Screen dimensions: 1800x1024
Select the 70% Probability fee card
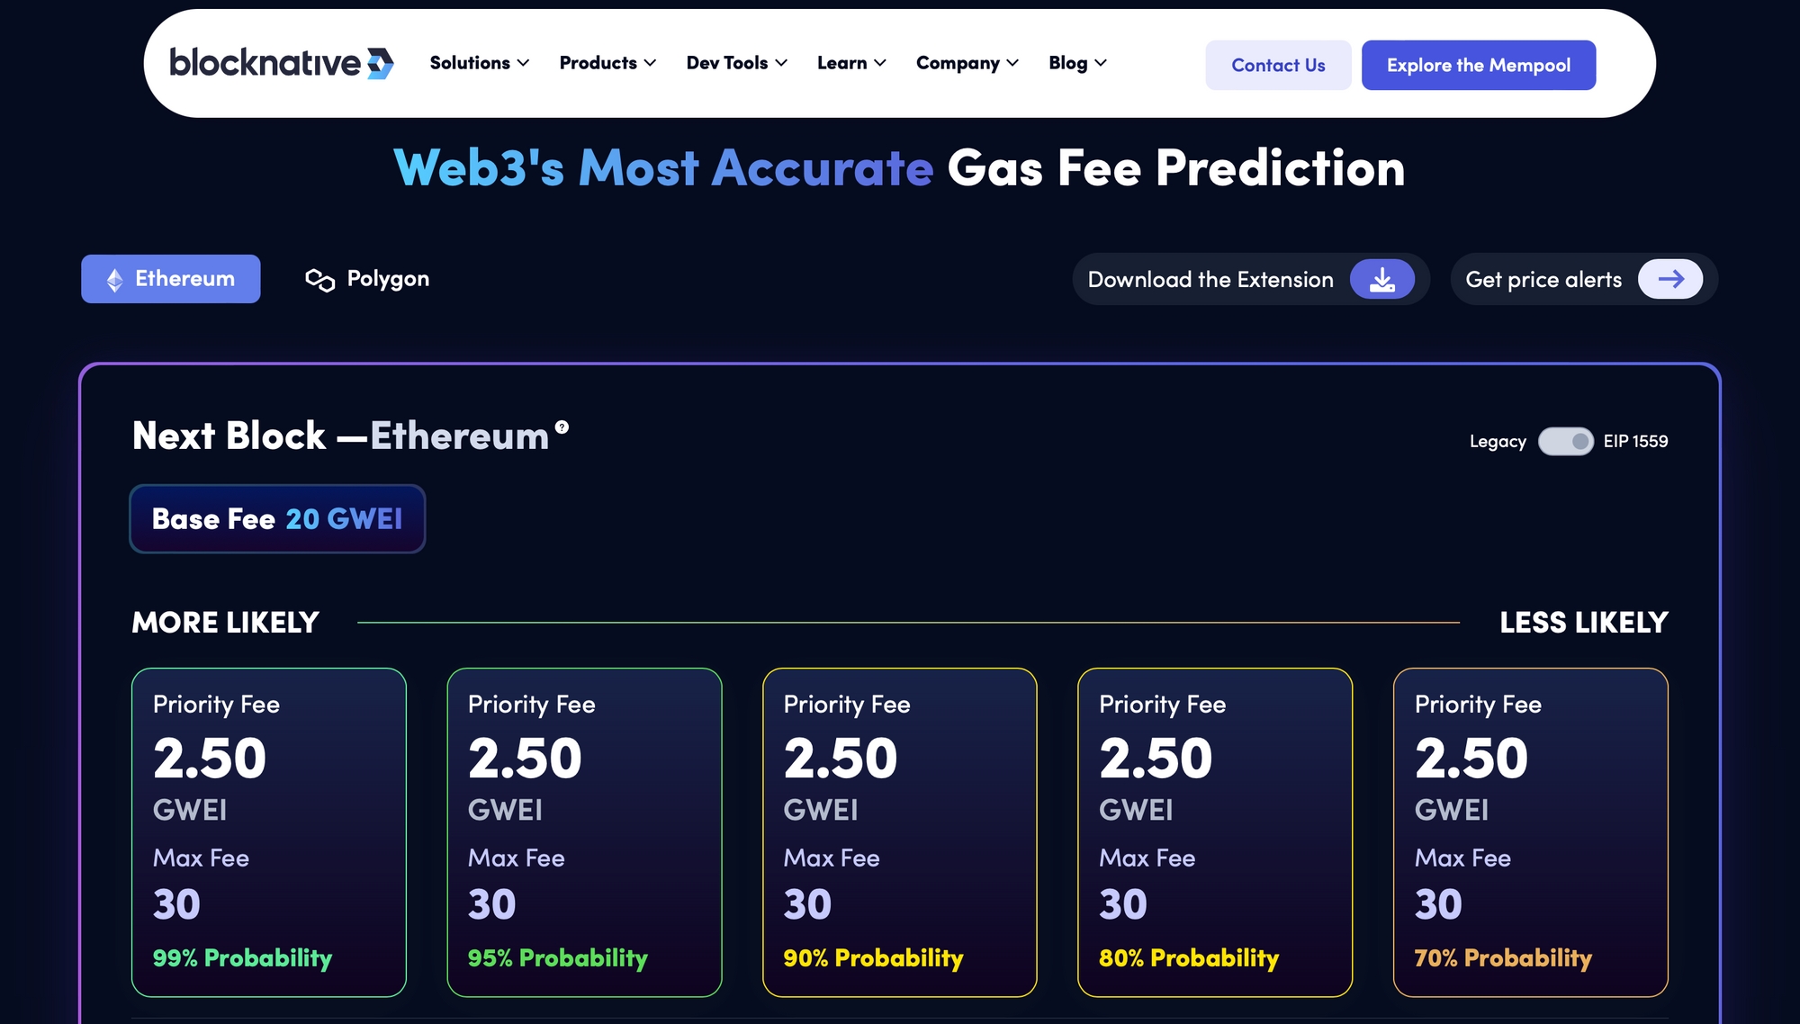click(x=1530, y=832)
